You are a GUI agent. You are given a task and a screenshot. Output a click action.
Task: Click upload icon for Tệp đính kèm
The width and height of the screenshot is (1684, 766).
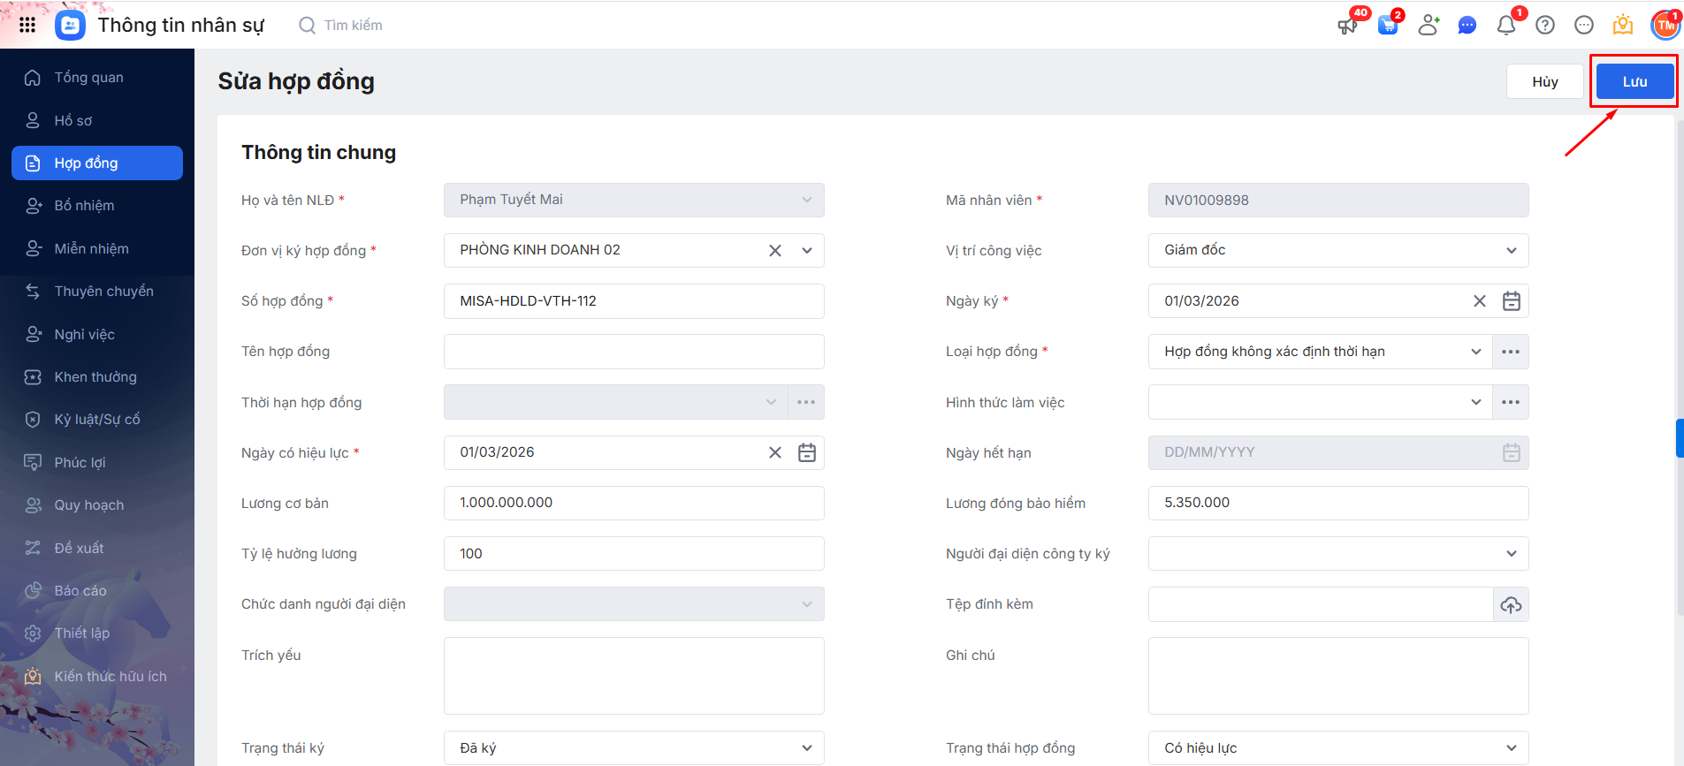click(1511, 605)
